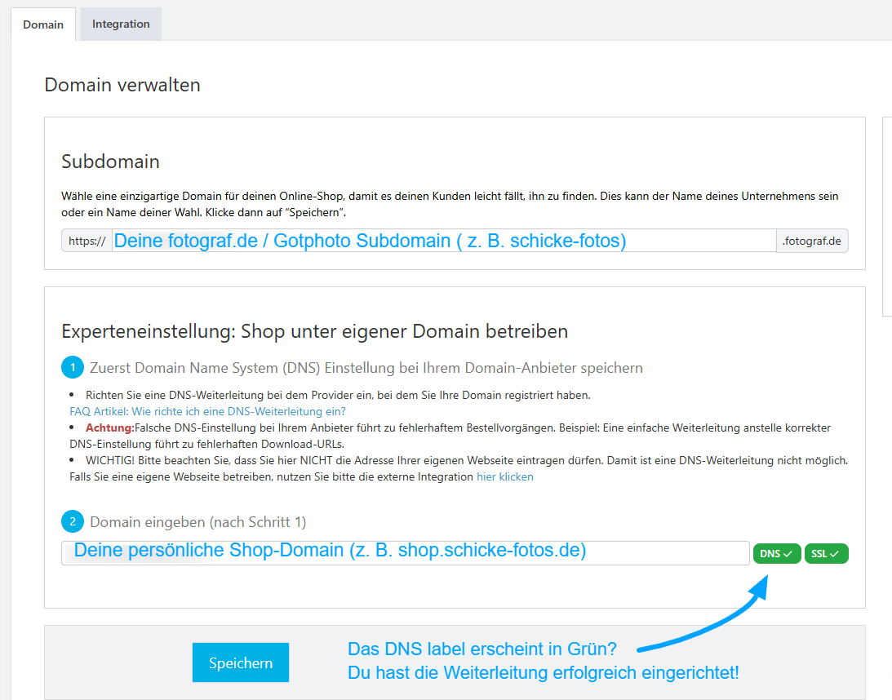This screenshot has height=700, width=892.
Task: Click the red 'Achtung:' warning text
Action: coord(110,428)
